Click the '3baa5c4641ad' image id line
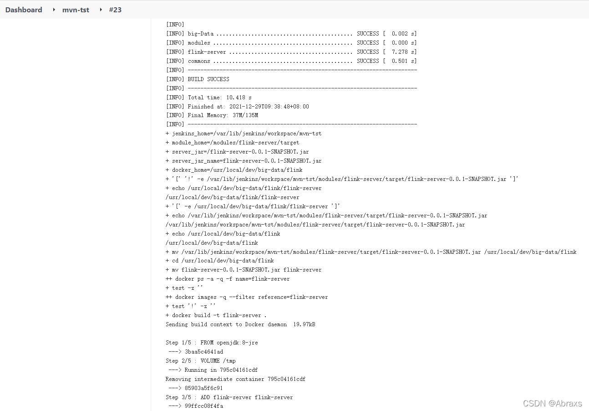Viewport: 589px width, 411px height. 196,352
